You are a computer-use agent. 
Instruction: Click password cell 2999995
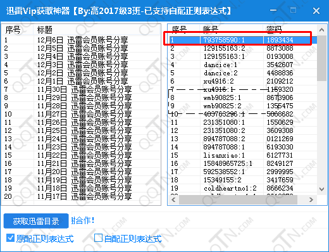tap(280, 172)
